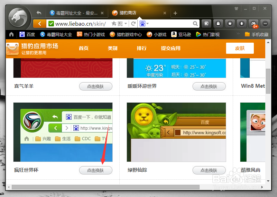Open 首页 in app market menu
The width and height of the screenshot is (277, 197).
tap(84, 48)
